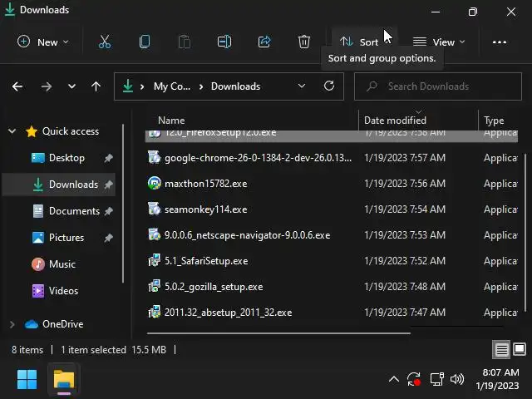
Task: Open recent locations chevron dropdown
Action: (x=71, y=86)
